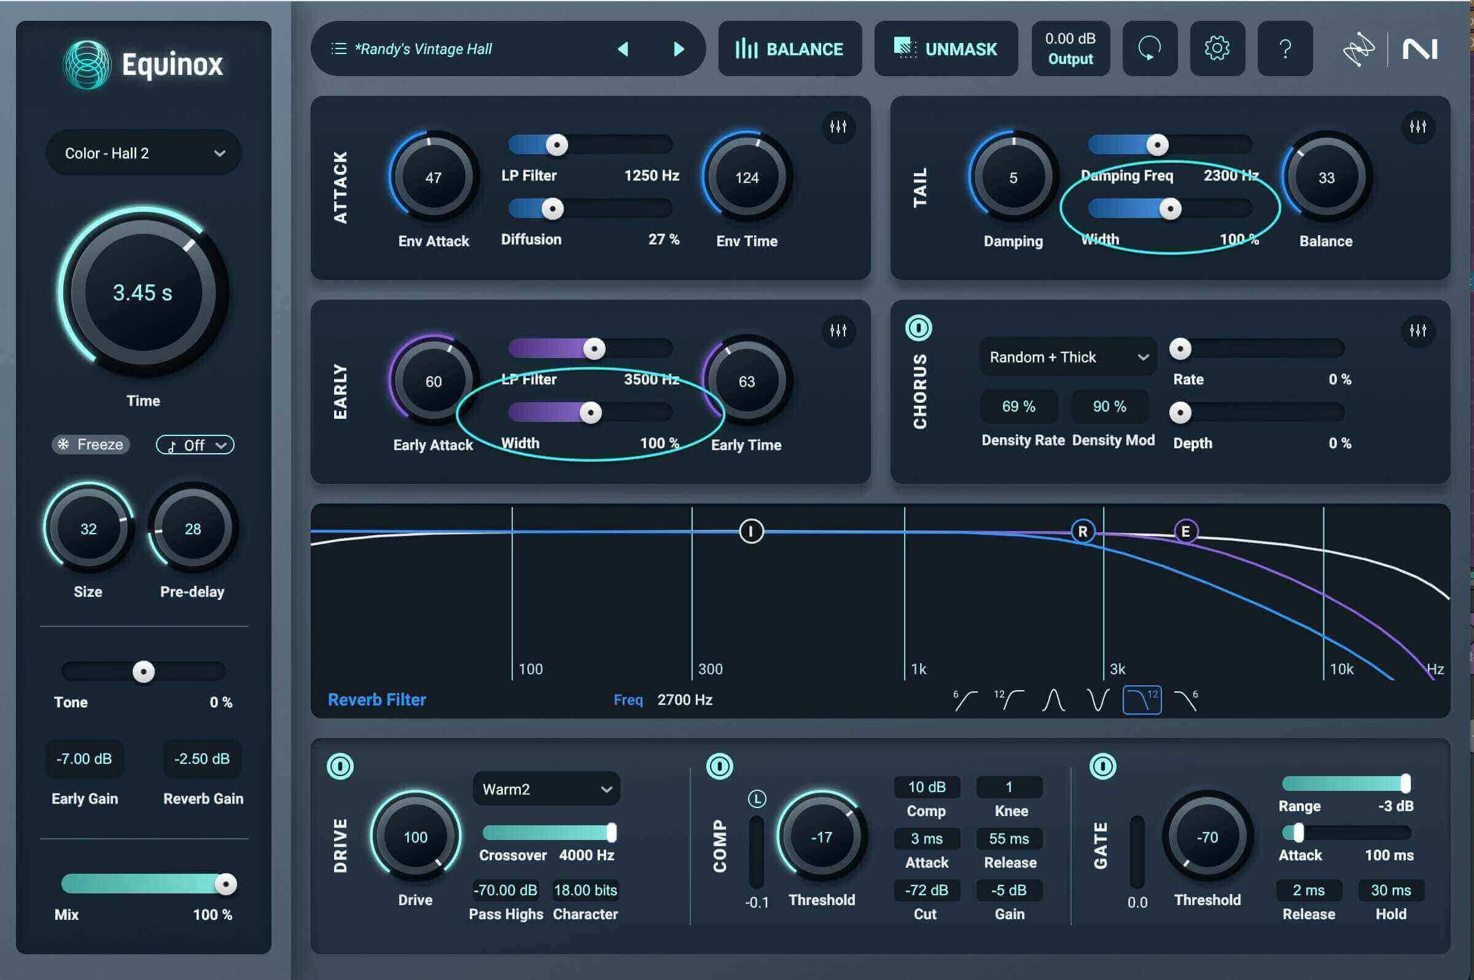The width and height of the screenshot is (1474, 980).
Task: Go to the next preset
Action: [679, 49]
